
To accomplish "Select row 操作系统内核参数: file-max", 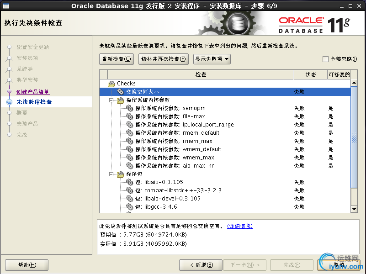I will 225,116.
